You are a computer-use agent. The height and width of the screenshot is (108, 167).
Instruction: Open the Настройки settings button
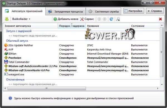[x=134, y=11]
